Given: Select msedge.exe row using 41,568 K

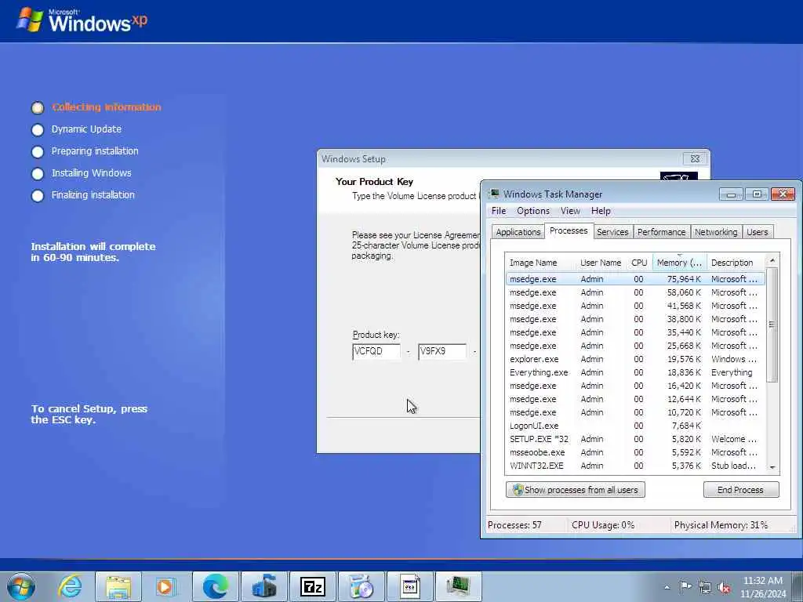Looking at the screenshot, I should click(635, 306).
